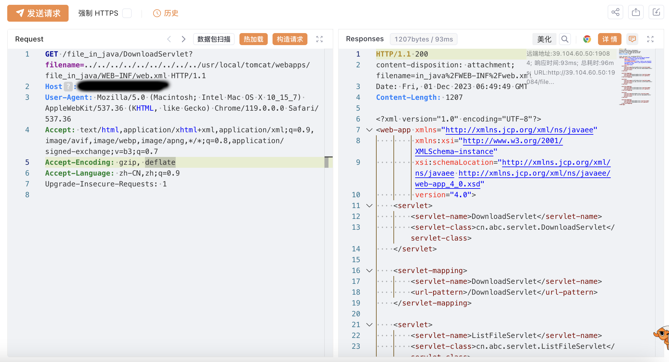
Task: Collapse the servlet node at line 21
Action: click(x=369, y=325)
